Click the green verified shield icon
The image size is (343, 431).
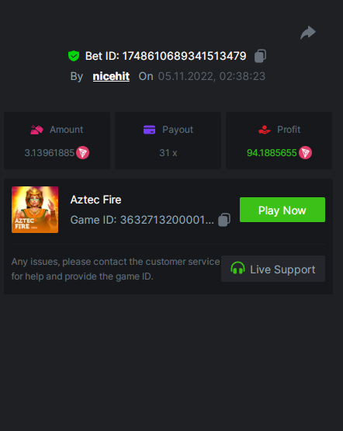(74, 56)
